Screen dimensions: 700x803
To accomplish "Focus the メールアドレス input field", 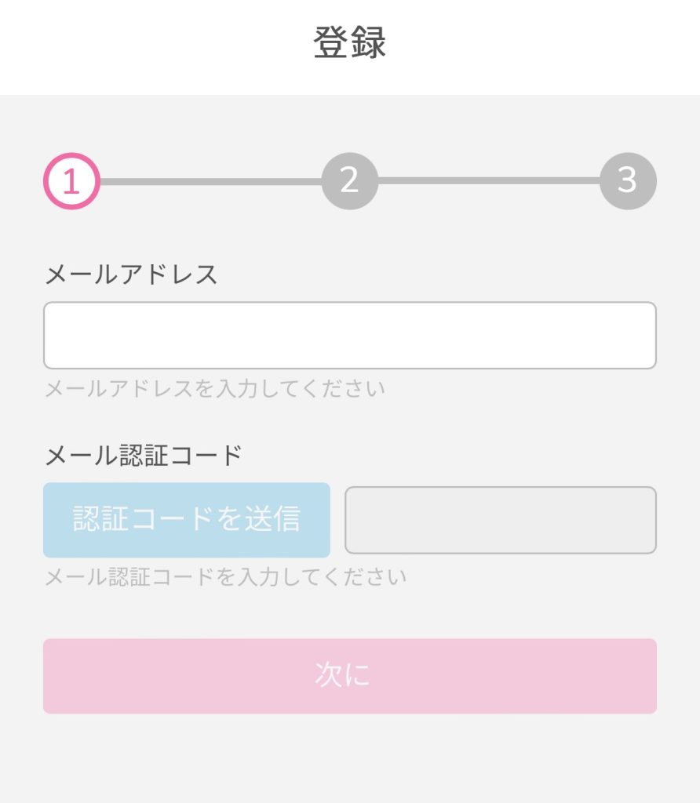I will [350, 336].
